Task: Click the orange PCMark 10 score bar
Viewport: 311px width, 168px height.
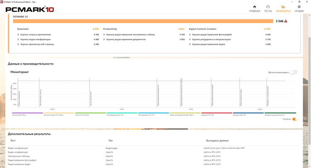Action: pyautogui.click(x=143, y=21)
